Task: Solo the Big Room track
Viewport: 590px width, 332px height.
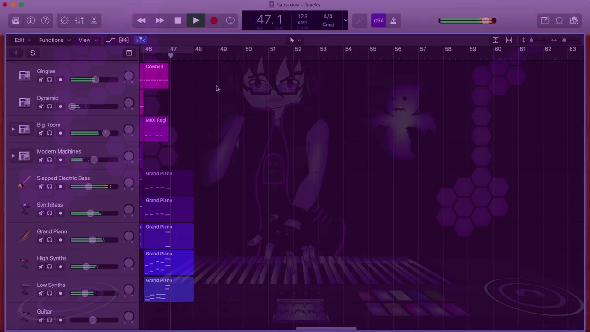Action: (x=49, y=133)
